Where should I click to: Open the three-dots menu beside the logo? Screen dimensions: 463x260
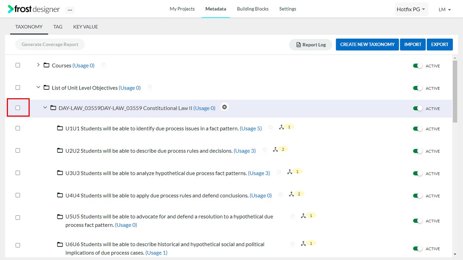click(x=70, y=10)
